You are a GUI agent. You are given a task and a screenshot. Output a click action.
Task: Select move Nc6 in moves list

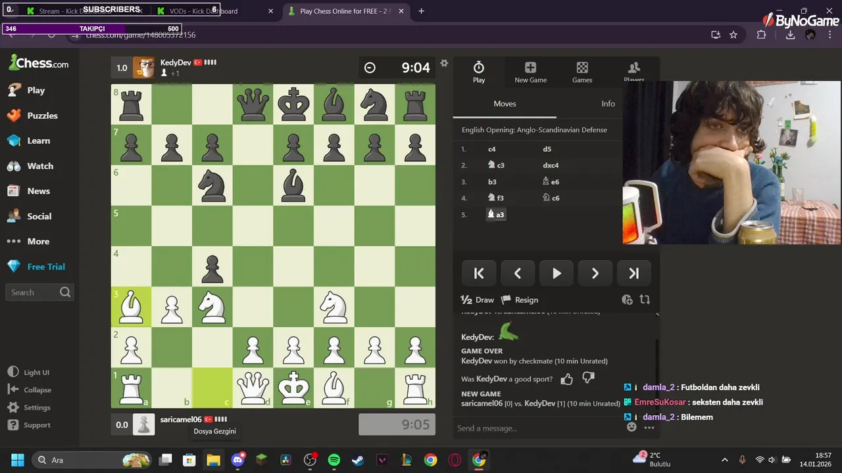[551, 198]
